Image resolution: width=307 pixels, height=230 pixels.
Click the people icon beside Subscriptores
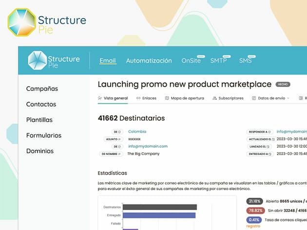pos(215,98)
